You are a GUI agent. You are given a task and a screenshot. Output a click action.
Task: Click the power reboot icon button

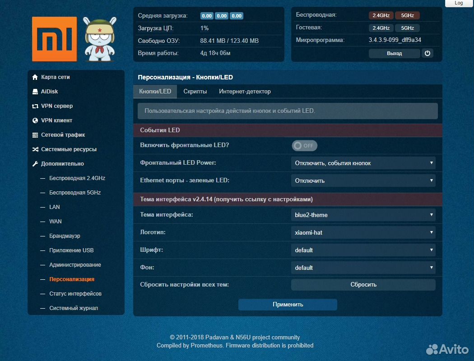pyautogui.click(x=427, y=53)
